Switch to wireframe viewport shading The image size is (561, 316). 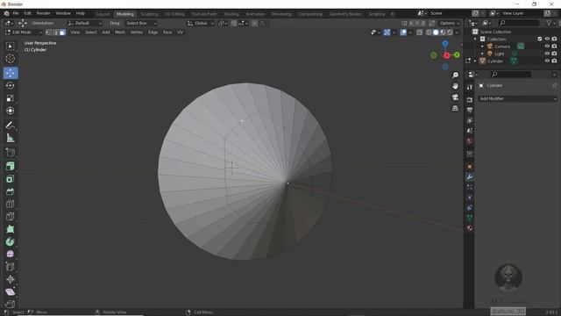coord(429,32)
